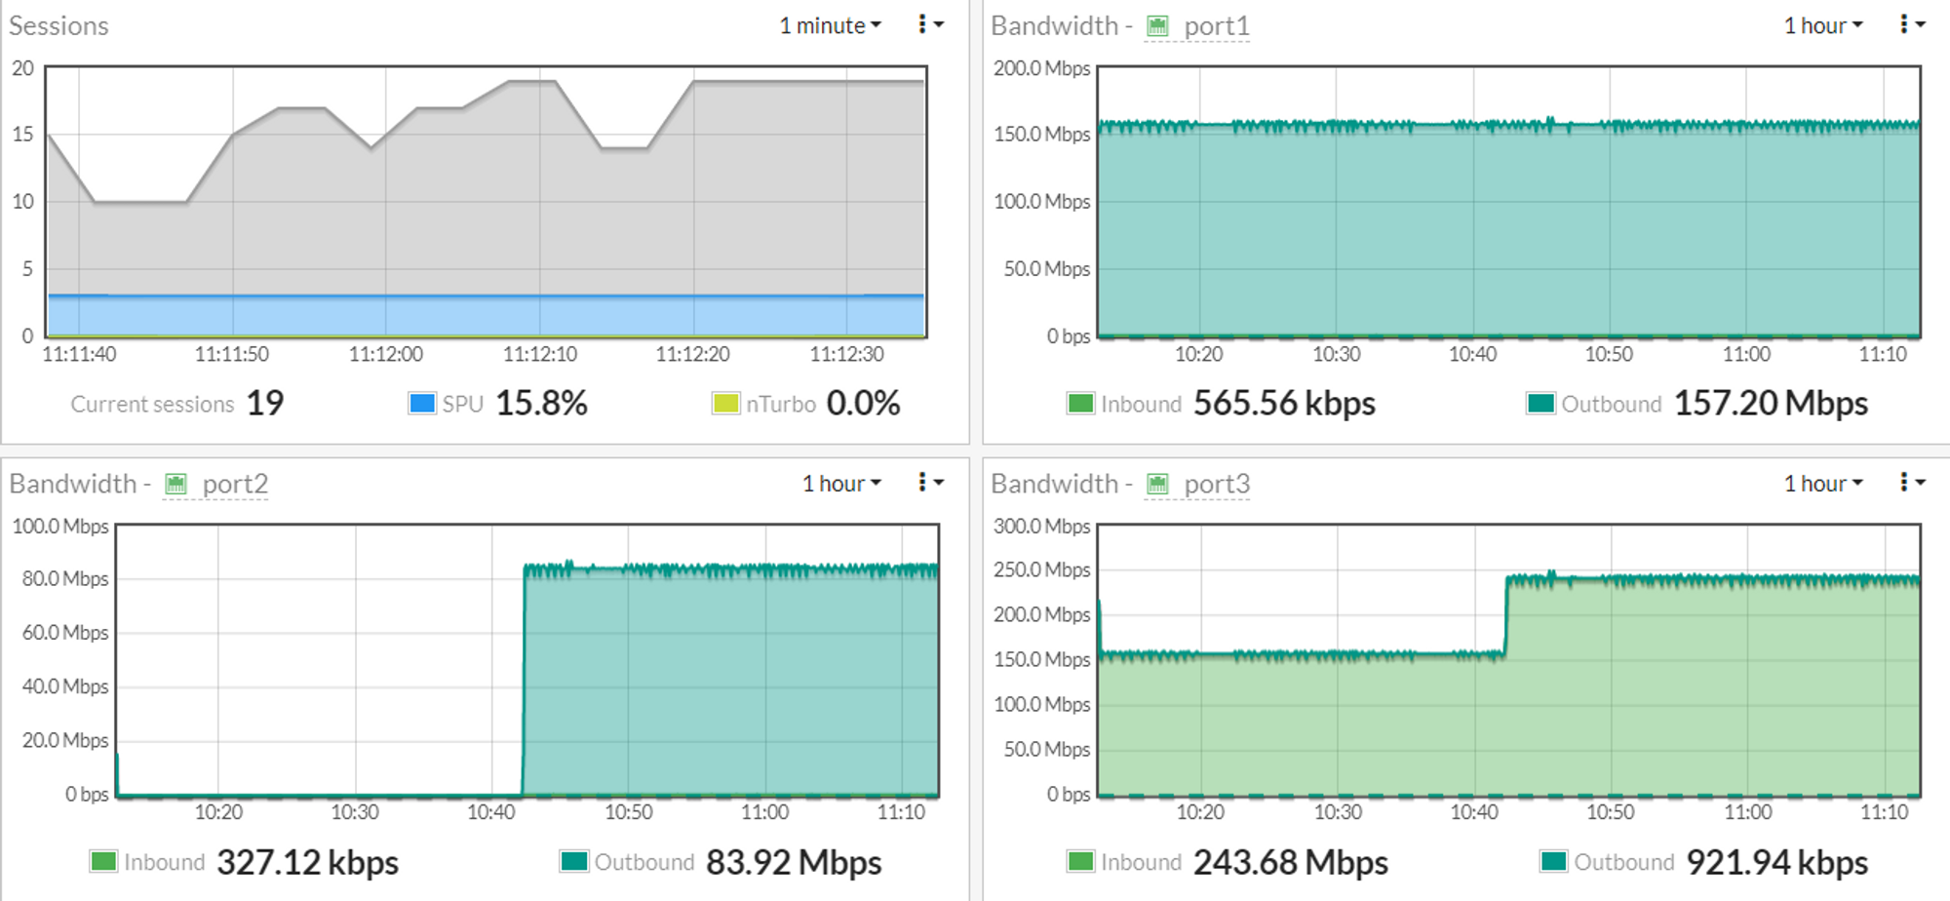Open port3 bandwidth widget options menu

click(x=1911, y=482)
